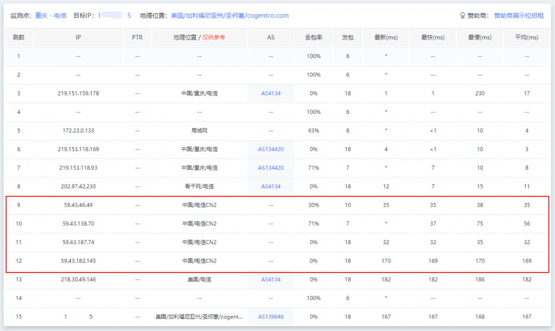Viewport: 555px width, 331px height.
Task: Select IP address 218.30.49.146
Action: tap(78, 279)
